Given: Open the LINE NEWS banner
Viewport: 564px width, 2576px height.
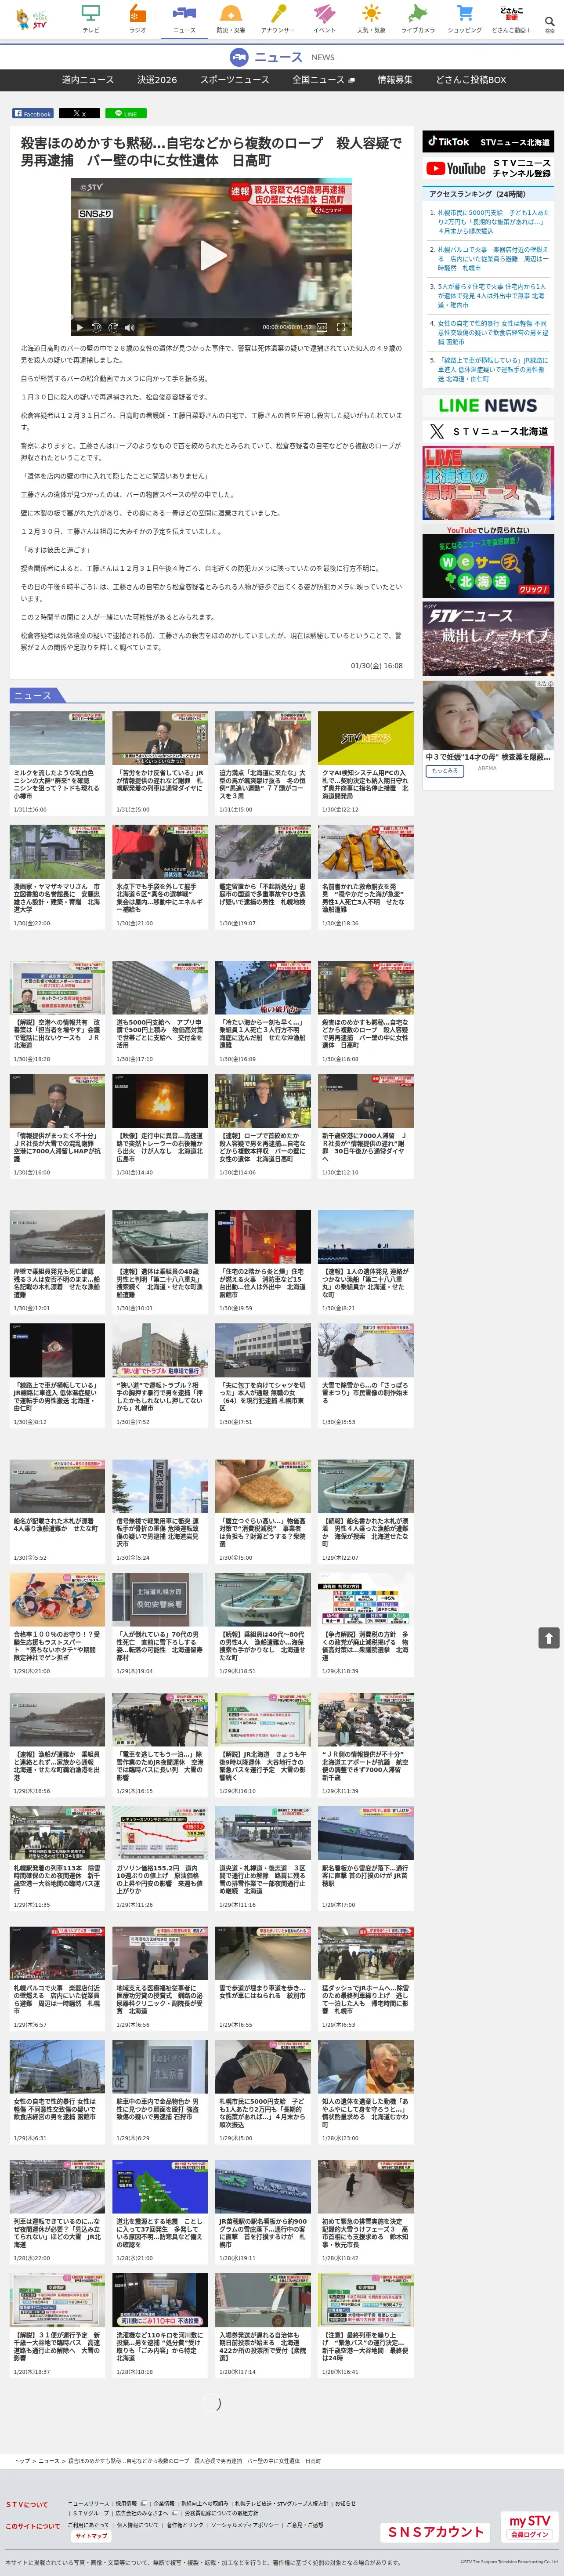Looking at the screenshot, I should (488, 405).
